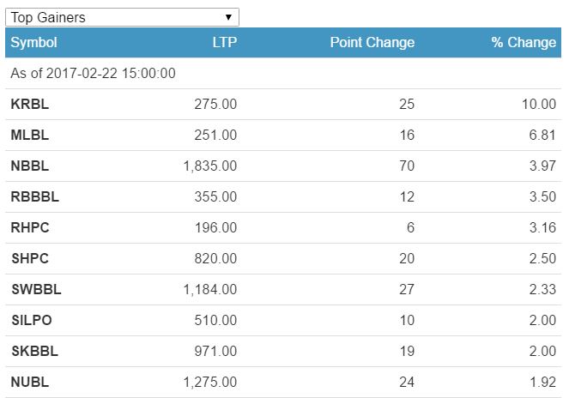Select the RBBBL symbol
This screenshot has height=398, width=569.
tap(34, 197)
